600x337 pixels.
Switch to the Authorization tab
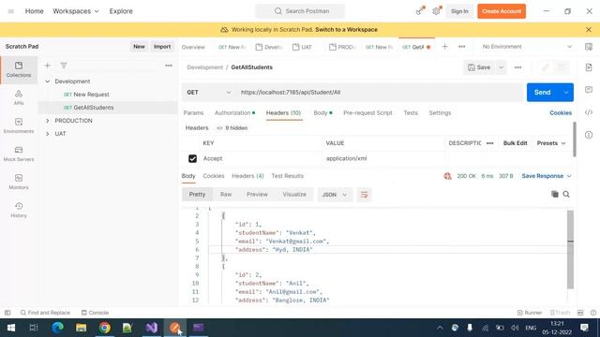[x=234, y=112]
